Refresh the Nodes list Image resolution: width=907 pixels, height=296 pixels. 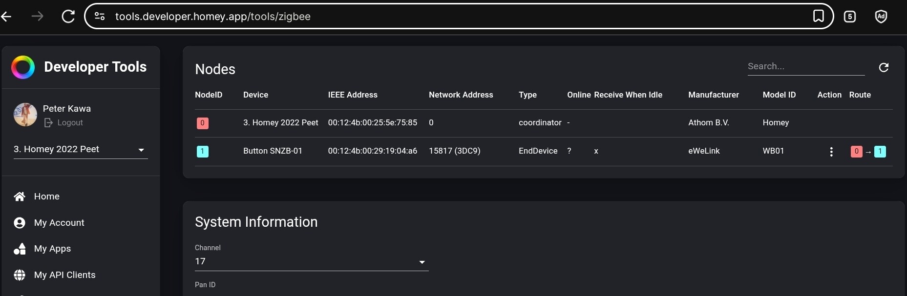pos(884,67)
